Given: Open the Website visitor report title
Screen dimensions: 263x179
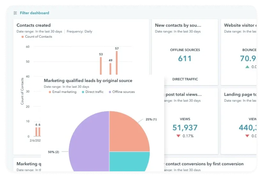Looking at the screenshot, I should pyautogui.click(x=240, y=25).
